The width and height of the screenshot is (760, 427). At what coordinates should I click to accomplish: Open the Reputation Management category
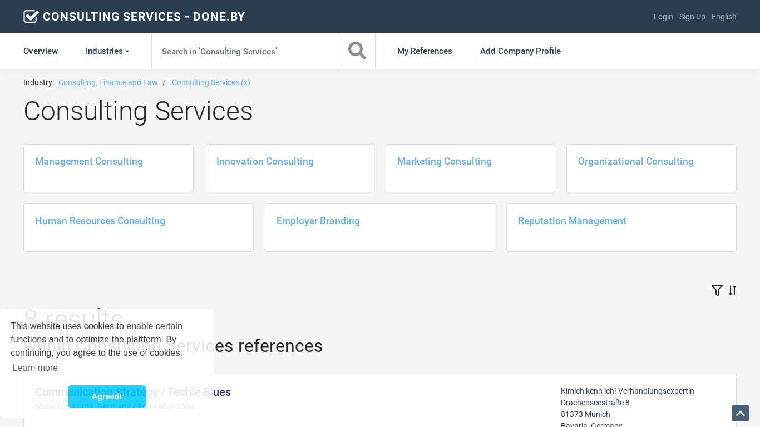572,221
